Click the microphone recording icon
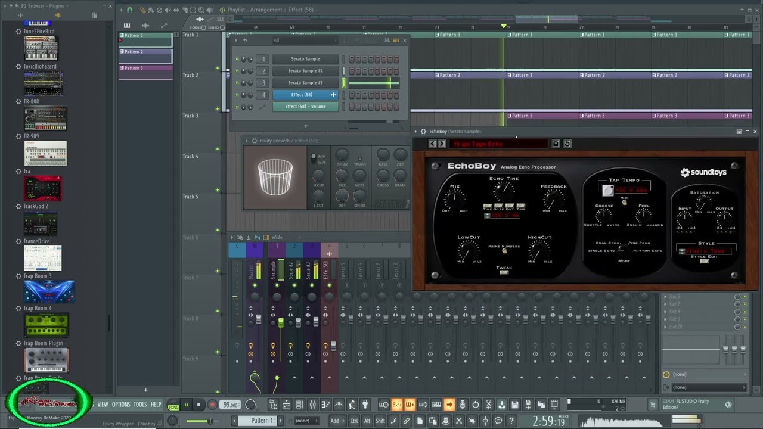Image resolution: width=763 pixels, height=429 pixels. (462, 405)
